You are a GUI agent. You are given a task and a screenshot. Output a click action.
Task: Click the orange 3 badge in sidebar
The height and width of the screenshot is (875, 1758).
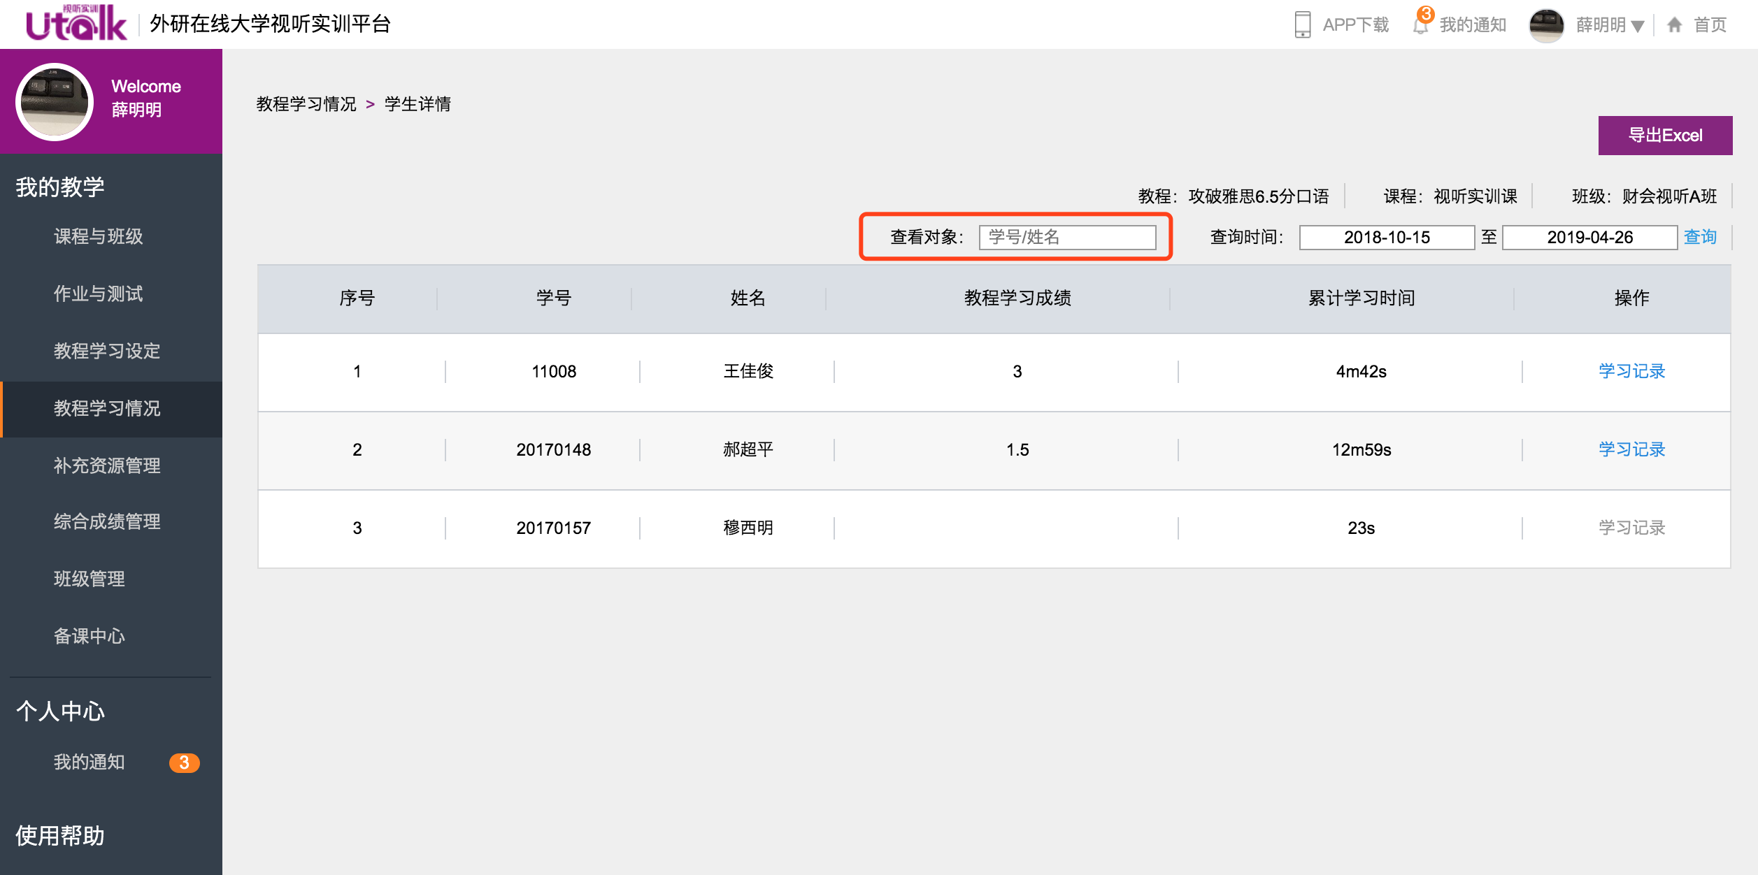point(184,762)
